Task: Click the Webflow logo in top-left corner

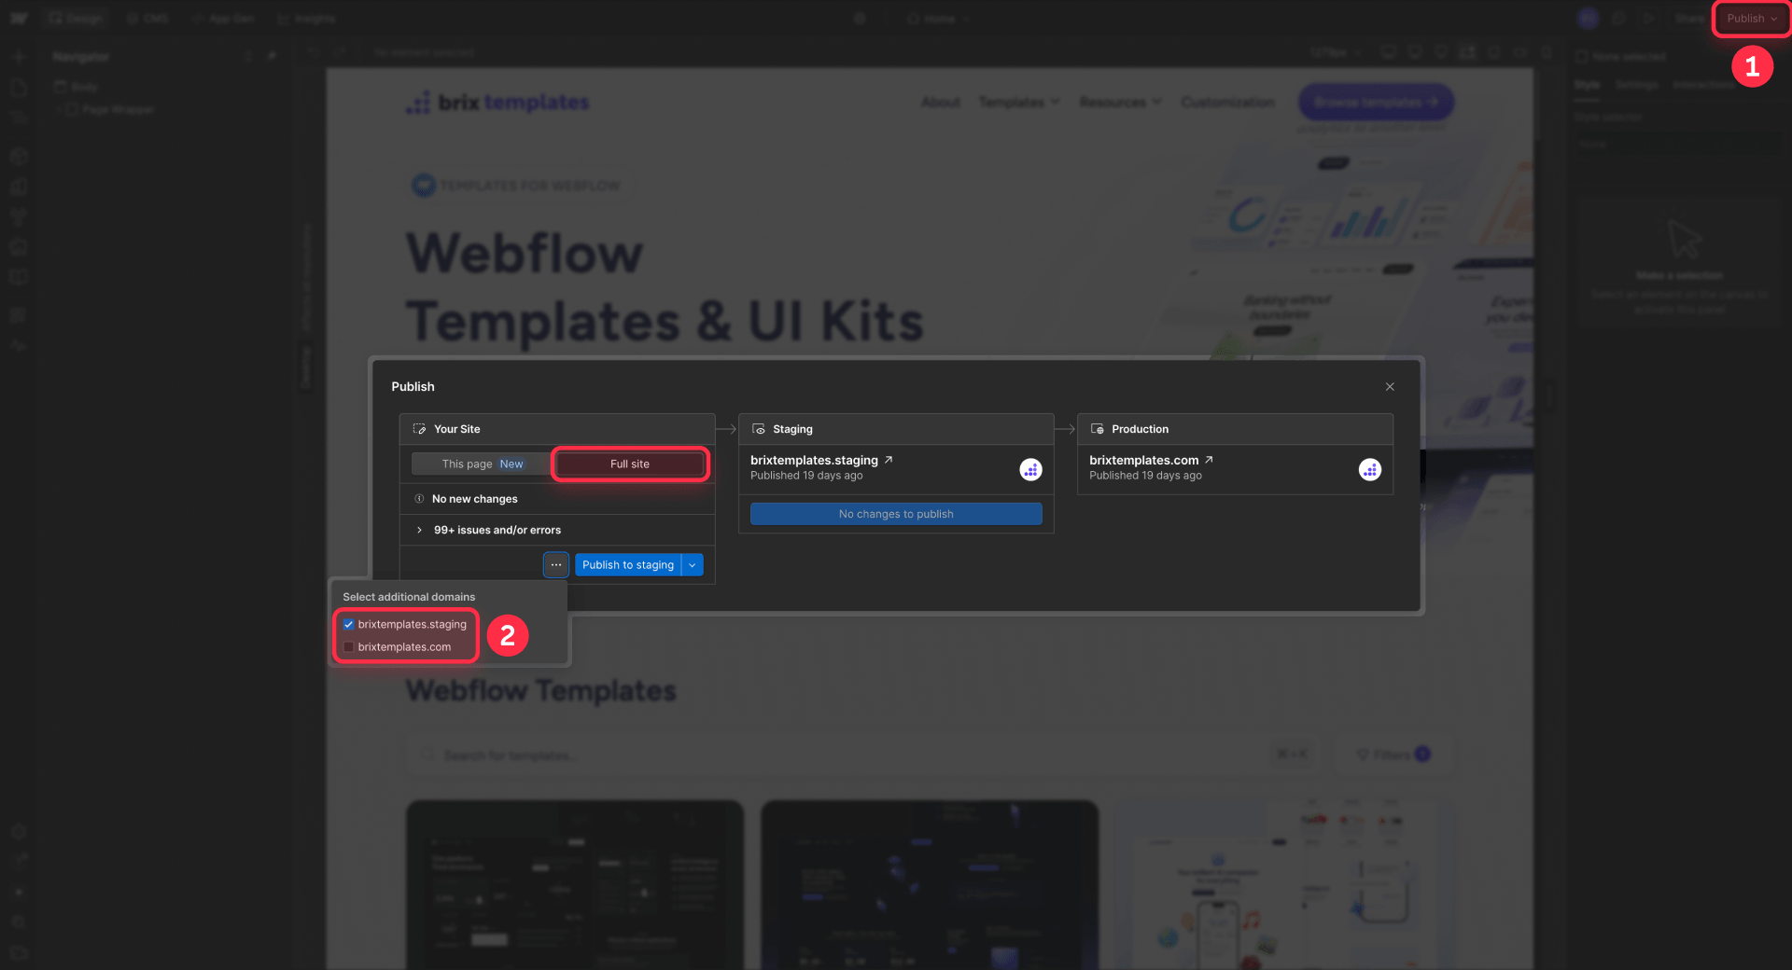Action: (19, 19)
